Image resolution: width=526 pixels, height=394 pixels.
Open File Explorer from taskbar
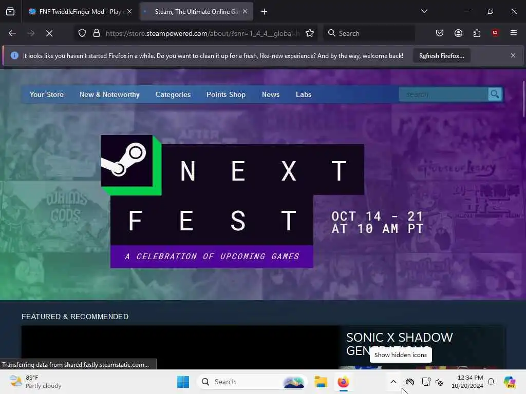tap(321, 382)
